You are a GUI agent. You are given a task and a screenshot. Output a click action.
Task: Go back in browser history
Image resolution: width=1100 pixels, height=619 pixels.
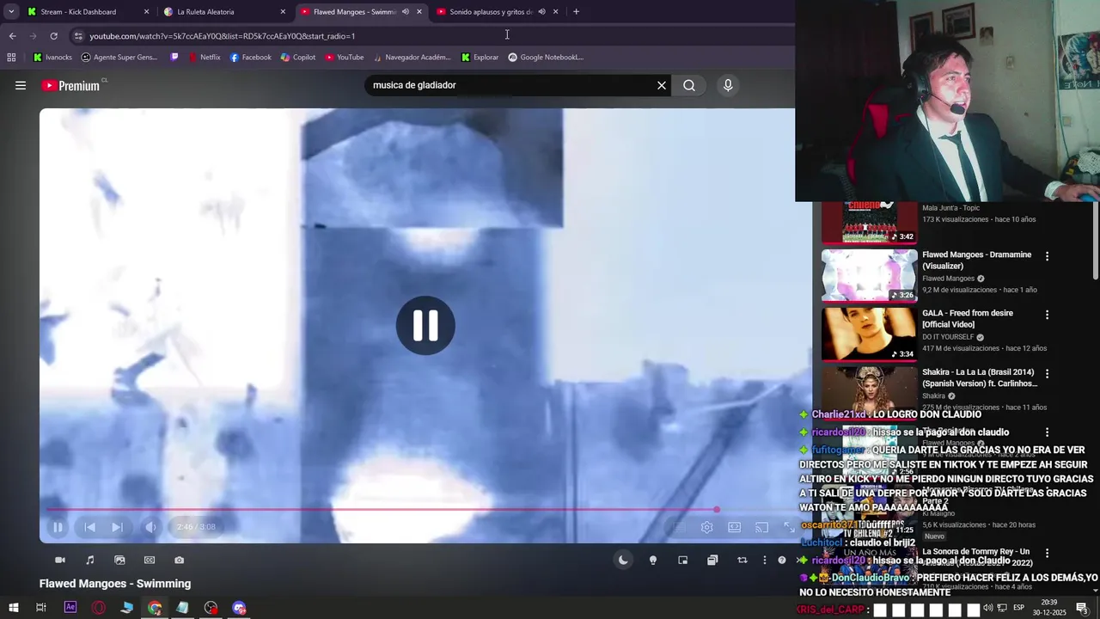click(12, 36)
